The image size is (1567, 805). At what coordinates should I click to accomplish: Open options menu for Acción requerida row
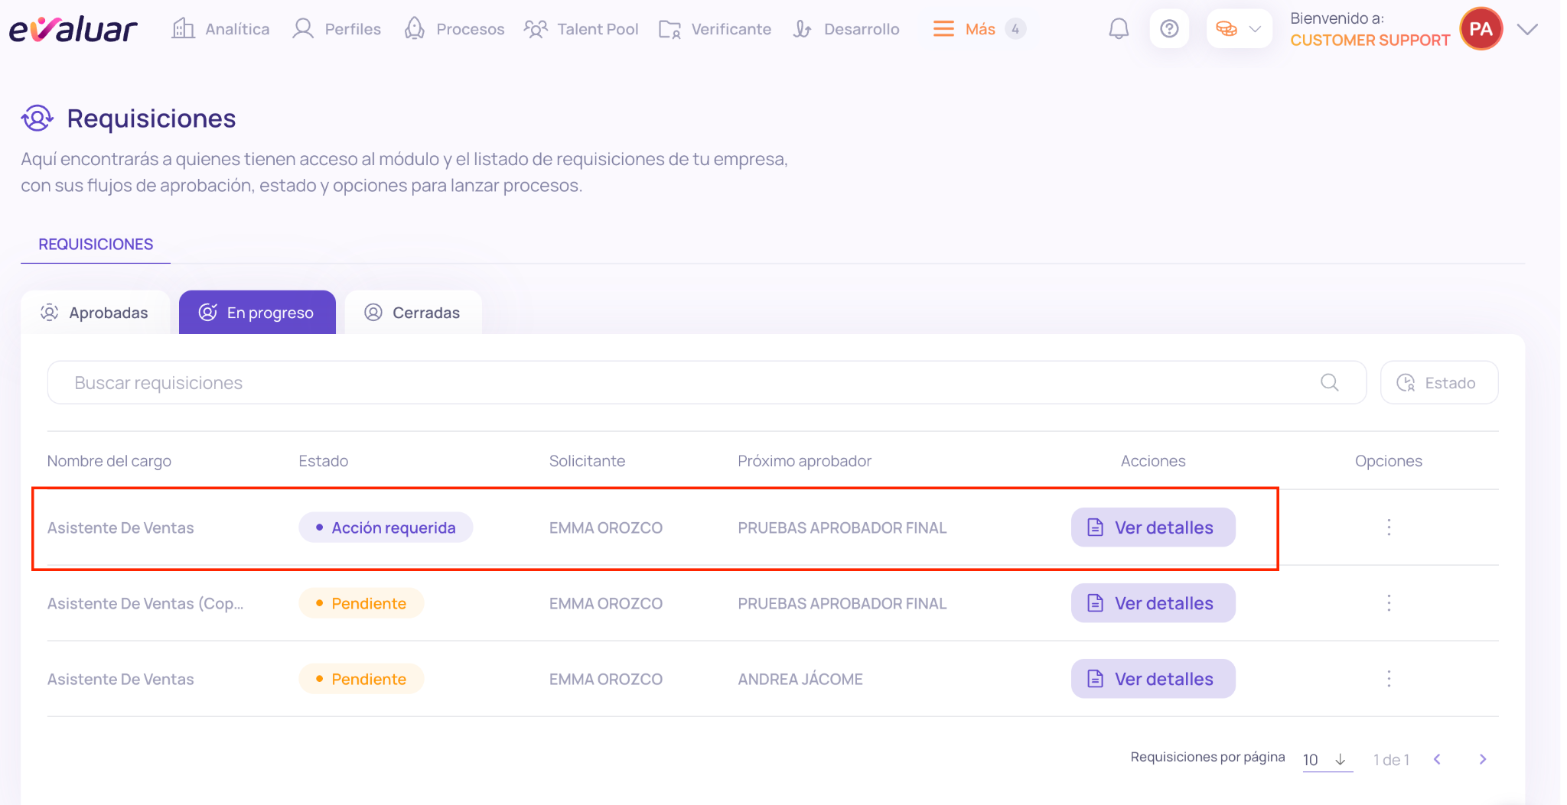tap(1389, 527)
